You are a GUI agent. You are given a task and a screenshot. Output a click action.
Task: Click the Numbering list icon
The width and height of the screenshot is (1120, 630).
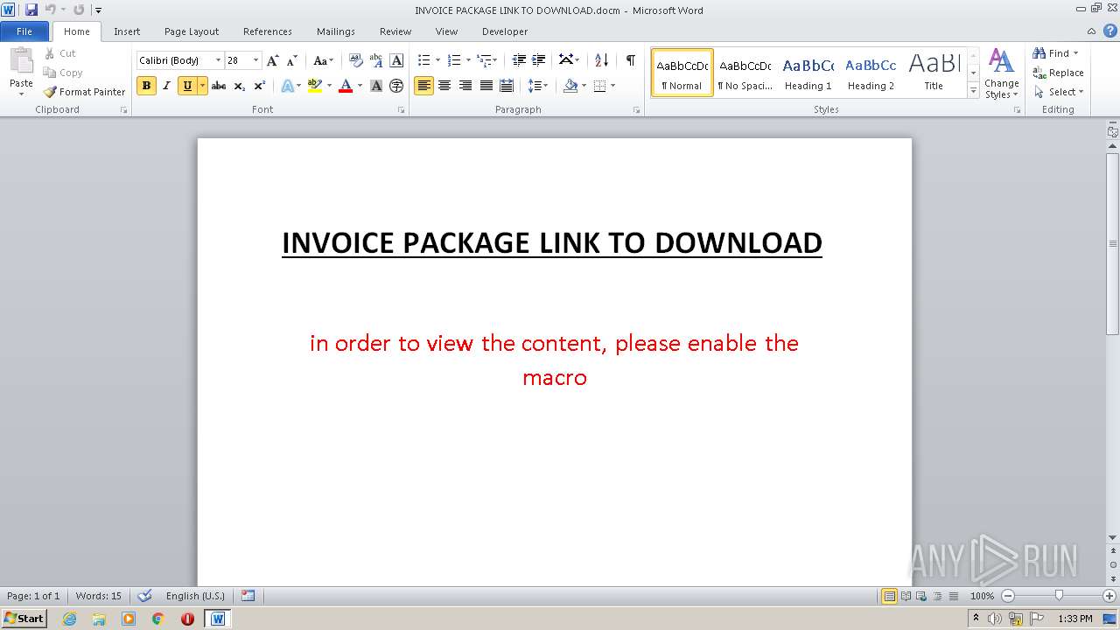(453, 60)
